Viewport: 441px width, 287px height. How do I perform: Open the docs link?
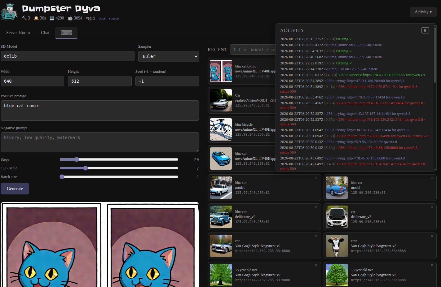tap(102, 18)
